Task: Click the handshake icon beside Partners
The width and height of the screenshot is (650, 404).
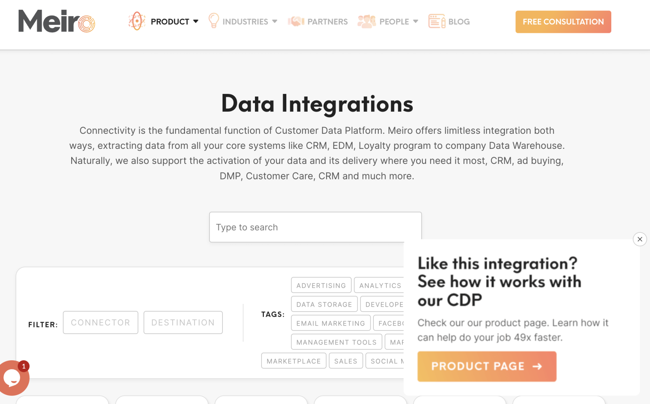Action: click(x=296, y=21)
